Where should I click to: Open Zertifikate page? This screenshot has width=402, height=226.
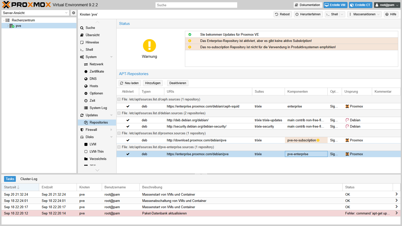pos(97,72)
